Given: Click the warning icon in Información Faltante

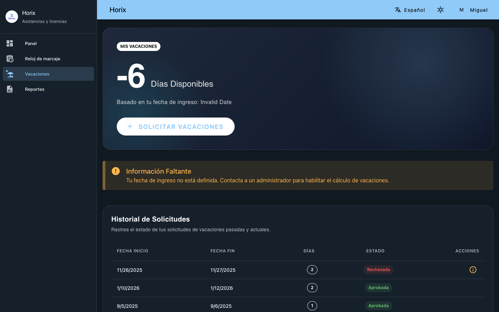Looking at the screenshot, I should (116, 171).
